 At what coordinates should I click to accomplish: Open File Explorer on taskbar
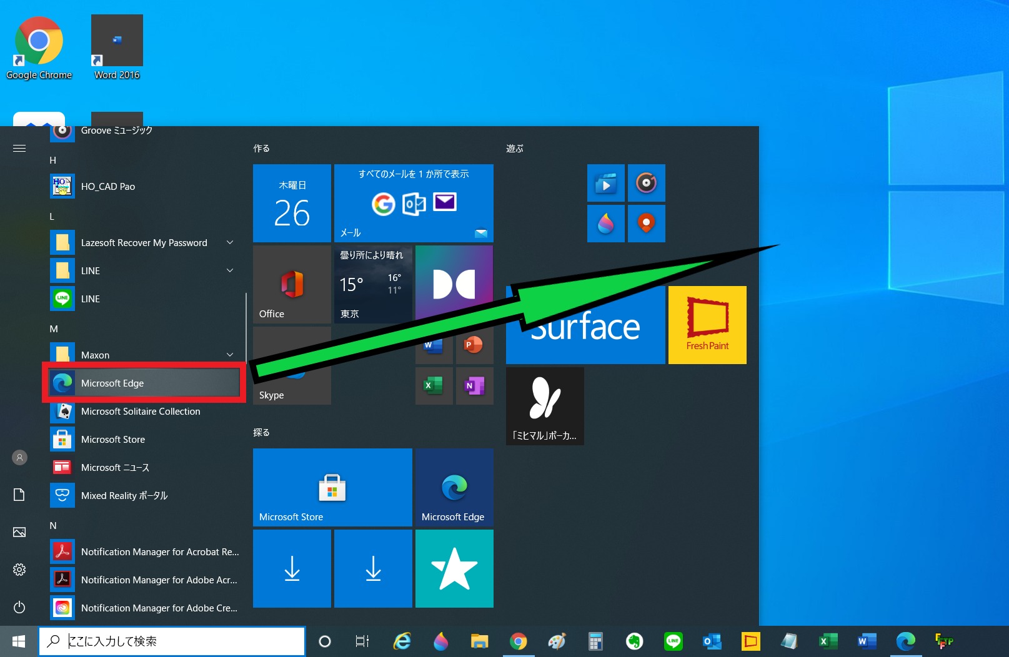(x=479, y=641)
